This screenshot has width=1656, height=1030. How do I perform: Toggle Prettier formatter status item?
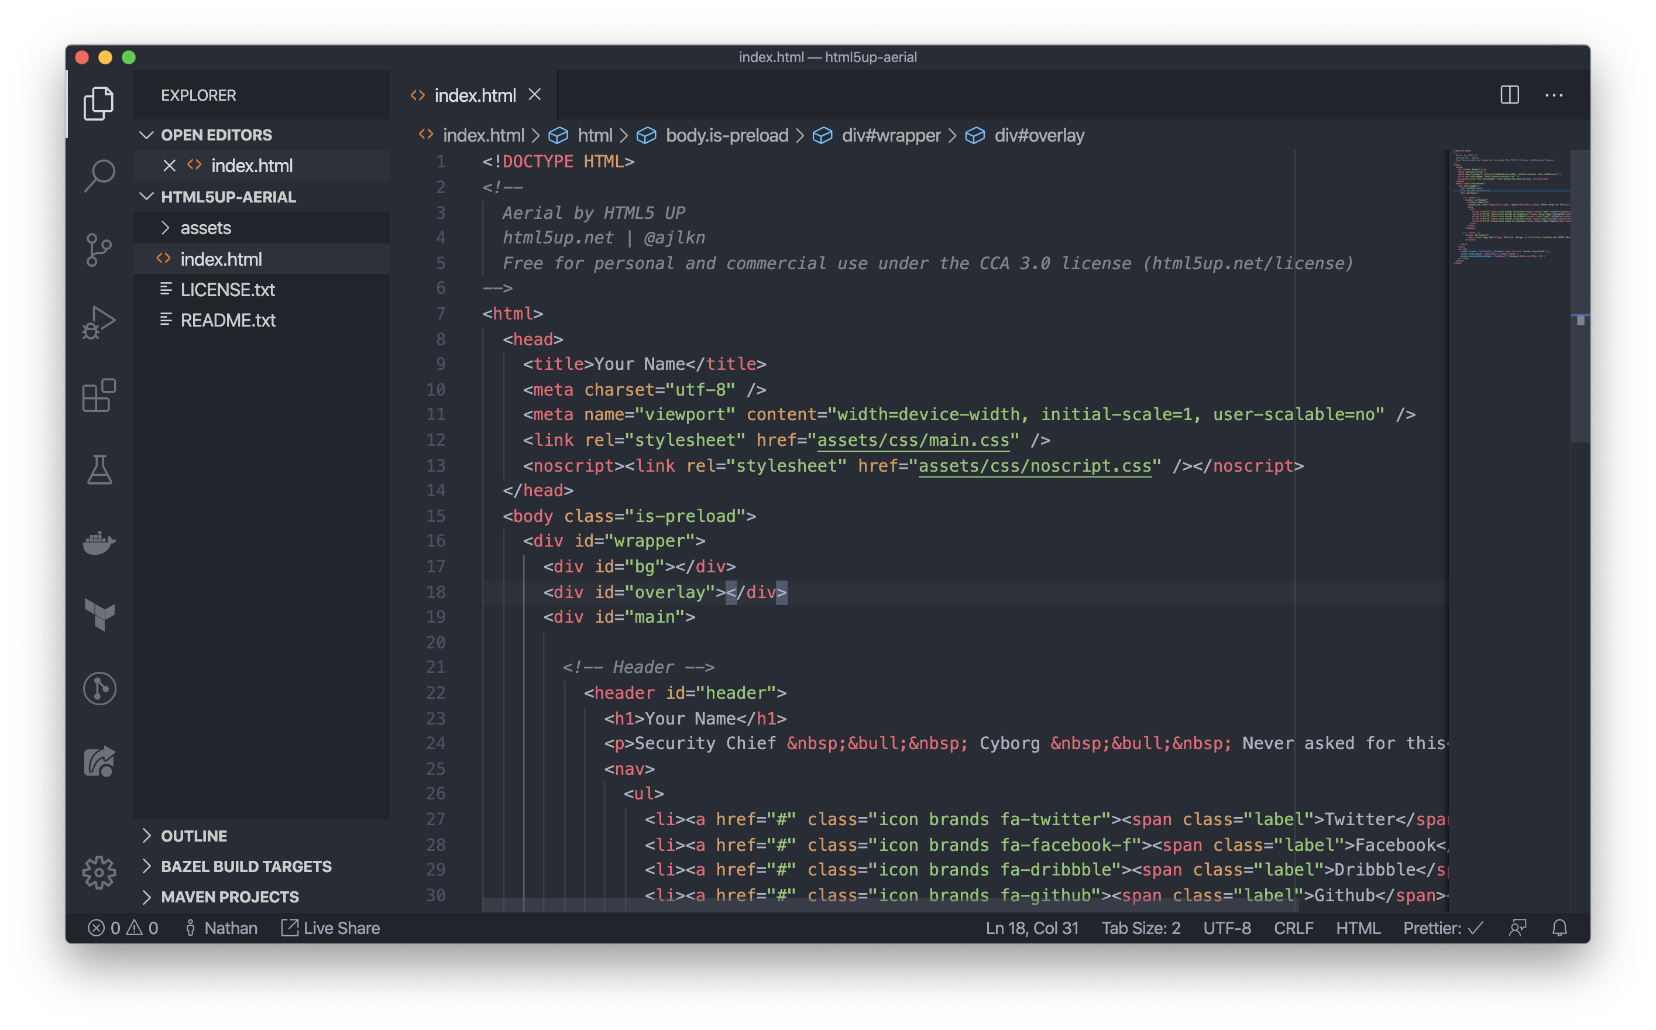tap(1442, 928)
